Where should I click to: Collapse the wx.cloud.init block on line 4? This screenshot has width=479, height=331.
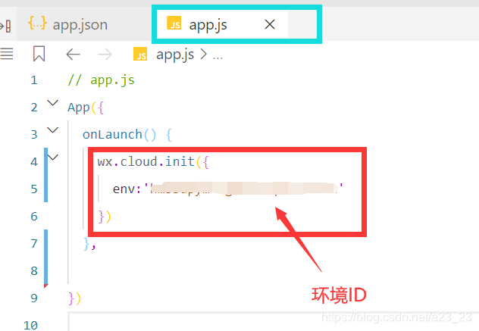click(53, 158)
